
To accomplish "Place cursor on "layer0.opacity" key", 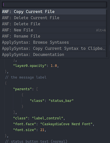I will coord(30,66).
